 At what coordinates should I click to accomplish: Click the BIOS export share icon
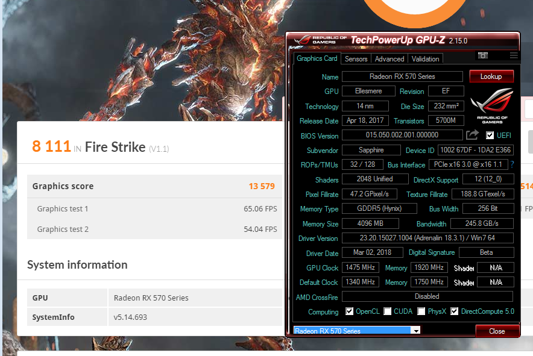click(472, 135)
